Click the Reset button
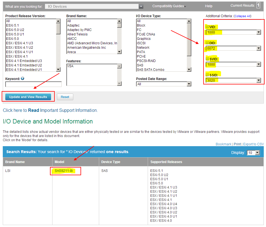 point(65,97)
